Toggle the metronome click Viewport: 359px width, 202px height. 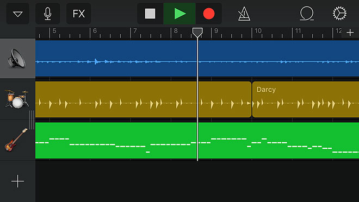pos(244,14)
